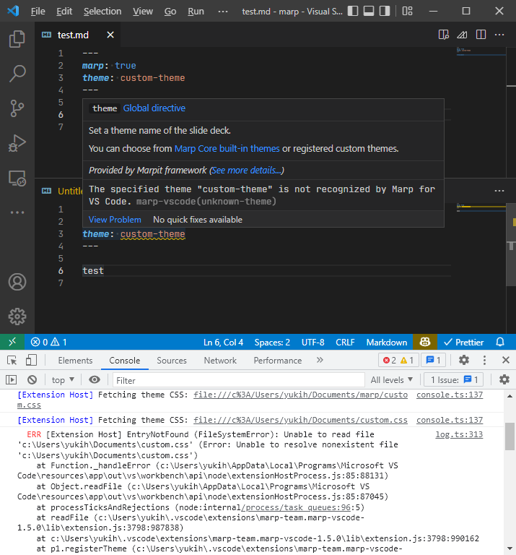Switch to the Performance tab in DevTools
Screen dimensions: 516x555
click(x=277, y=361)
